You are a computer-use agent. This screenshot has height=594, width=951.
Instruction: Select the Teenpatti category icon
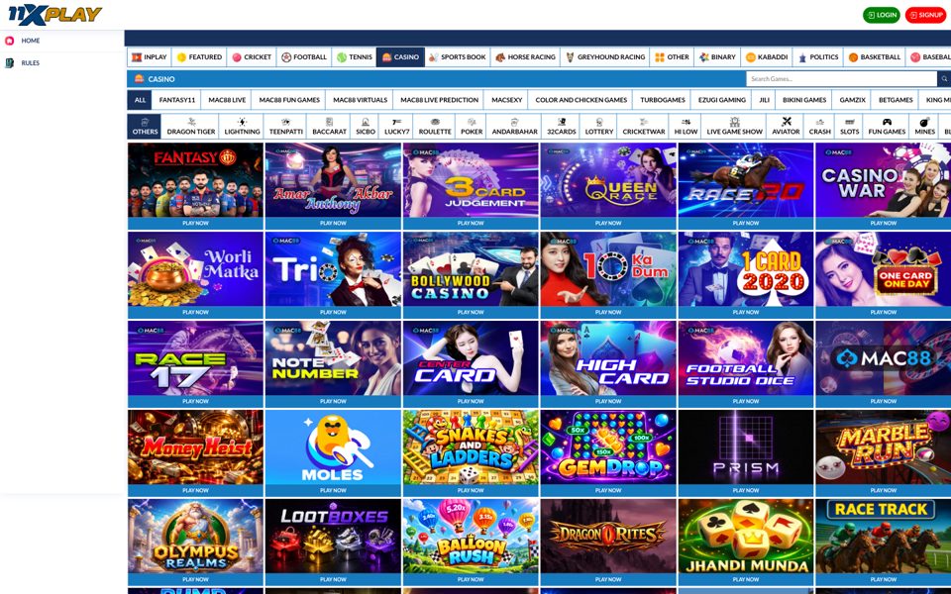285,126
